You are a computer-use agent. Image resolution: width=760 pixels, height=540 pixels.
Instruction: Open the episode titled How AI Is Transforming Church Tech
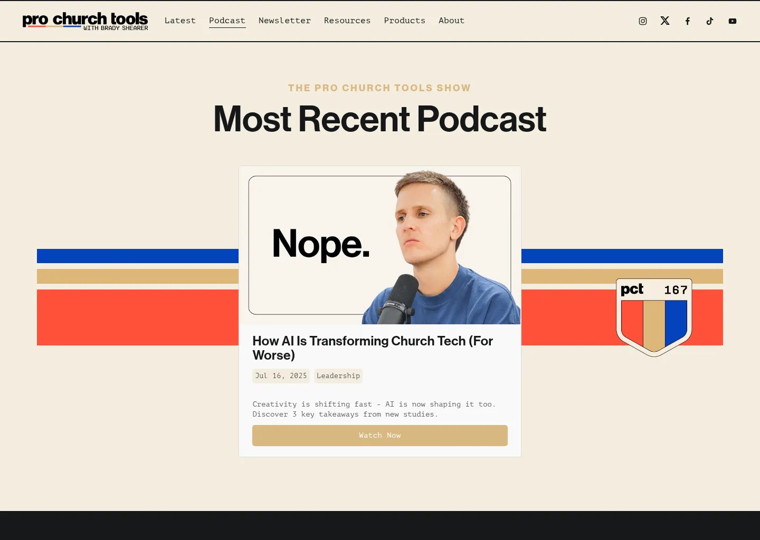click(x=372, y=348)
